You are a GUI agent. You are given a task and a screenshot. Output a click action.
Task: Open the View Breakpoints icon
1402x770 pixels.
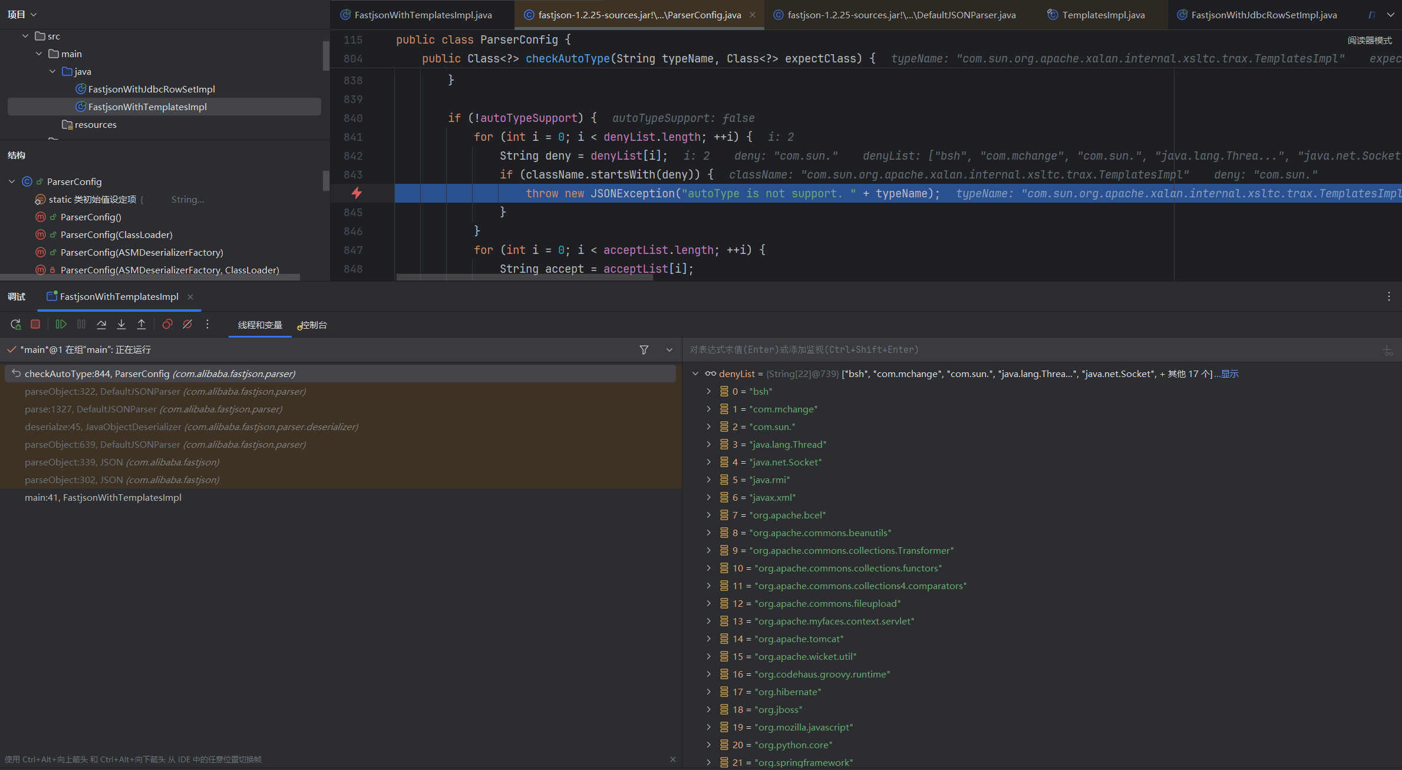[x=167, y=324]
